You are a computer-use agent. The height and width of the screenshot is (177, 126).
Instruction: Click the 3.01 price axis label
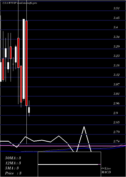pyautogui.click(x=116, y=94)
